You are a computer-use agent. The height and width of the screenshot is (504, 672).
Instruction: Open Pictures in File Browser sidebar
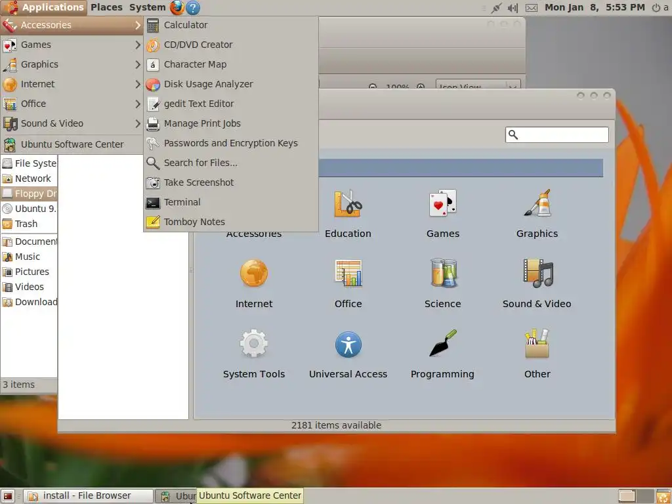(x=29, y=272)
